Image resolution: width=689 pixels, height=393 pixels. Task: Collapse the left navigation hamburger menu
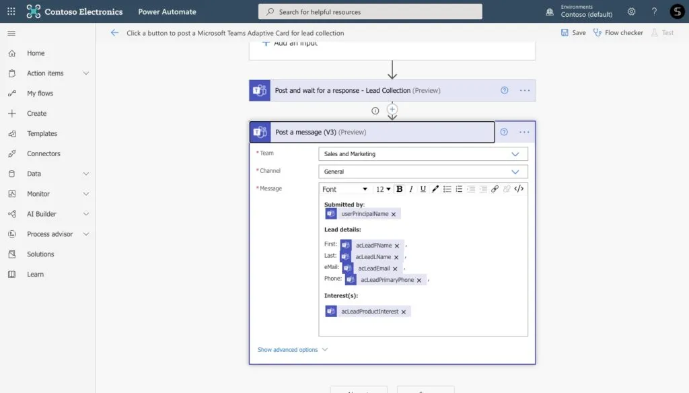[11, 33]
